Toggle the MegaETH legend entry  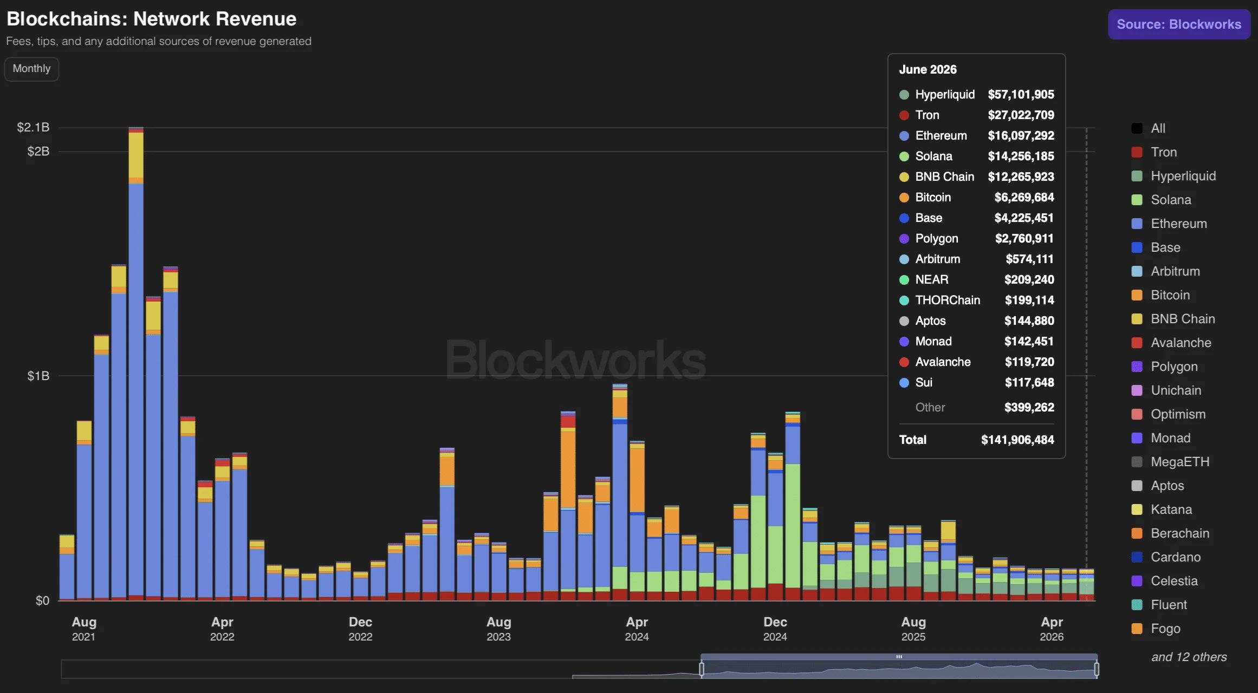(x=1171, y=462)
